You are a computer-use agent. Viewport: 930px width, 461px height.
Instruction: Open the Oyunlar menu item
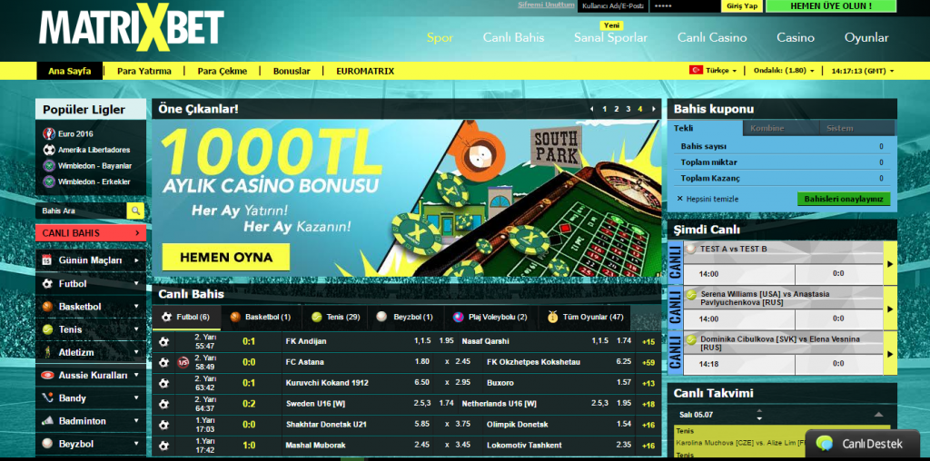(866, 38)
